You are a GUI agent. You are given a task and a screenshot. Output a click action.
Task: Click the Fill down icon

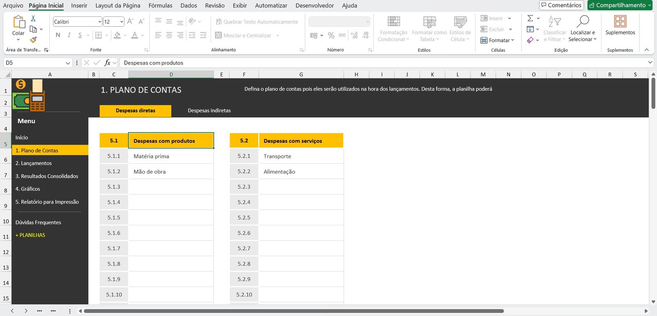(531, 29)
